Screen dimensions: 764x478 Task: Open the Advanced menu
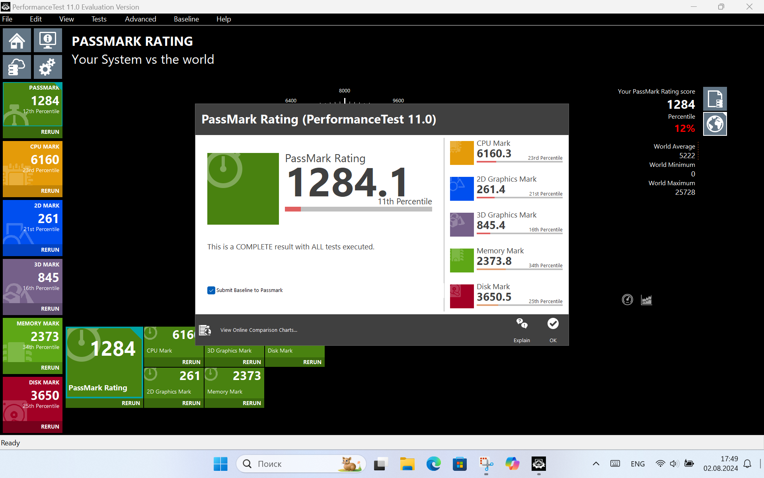pyautogui.click(x=140, y=19)
